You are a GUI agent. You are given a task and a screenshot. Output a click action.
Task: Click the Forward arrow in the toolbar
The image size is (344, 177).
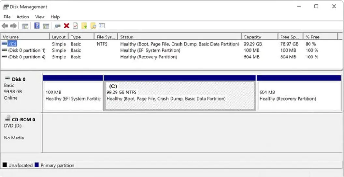pyautogui.click(x=13, y=26)
